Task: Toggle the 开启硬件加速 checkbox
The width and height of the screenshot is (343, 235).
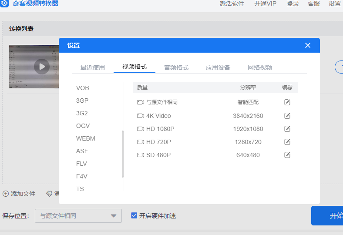Action: [134, 215]
